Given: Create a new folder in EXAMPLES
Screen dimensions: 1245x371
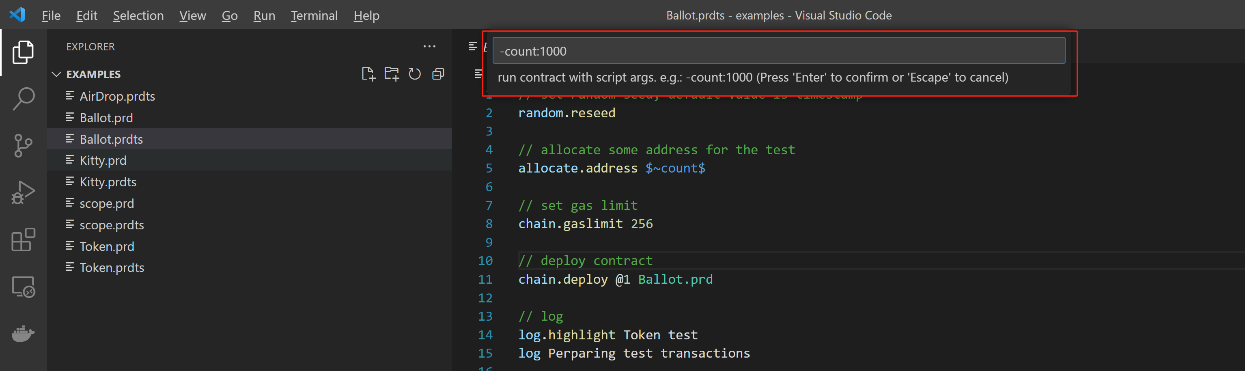Looking at the screenshot, I should (392, 74).
